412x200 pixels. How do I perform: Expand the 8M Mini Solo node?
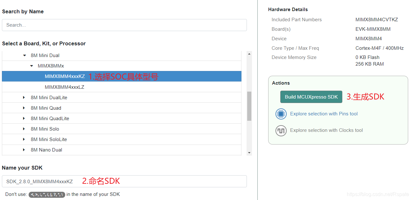(24, 129)
